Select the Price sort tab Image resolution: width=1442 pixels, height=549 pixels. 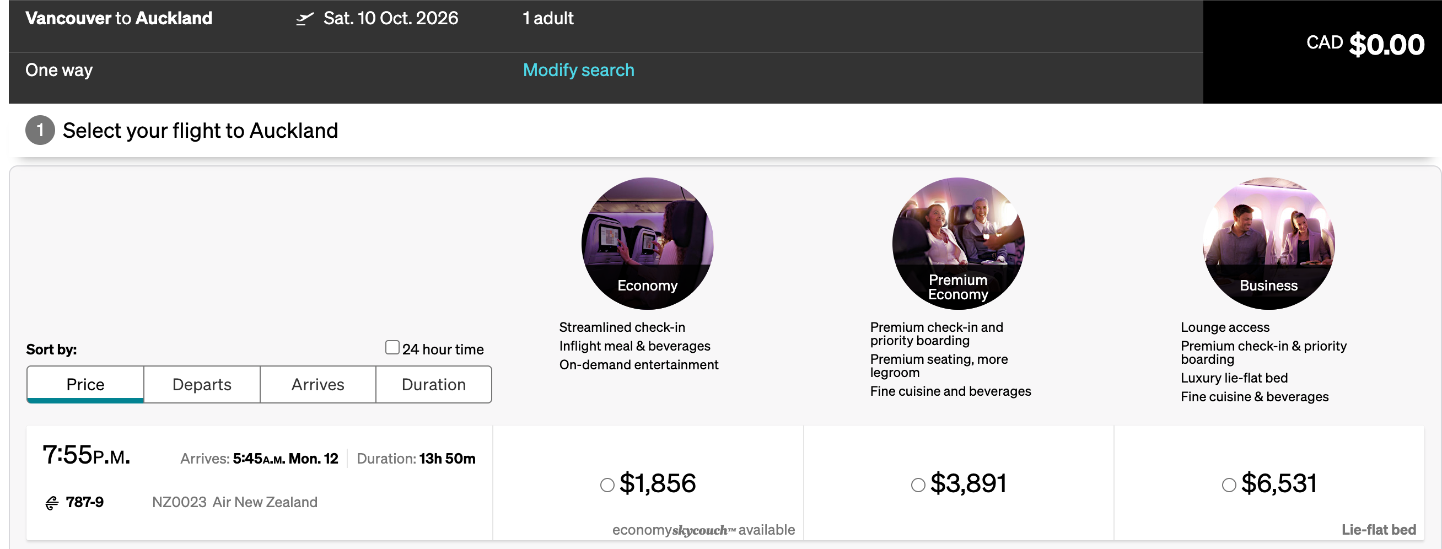(84, 385)
